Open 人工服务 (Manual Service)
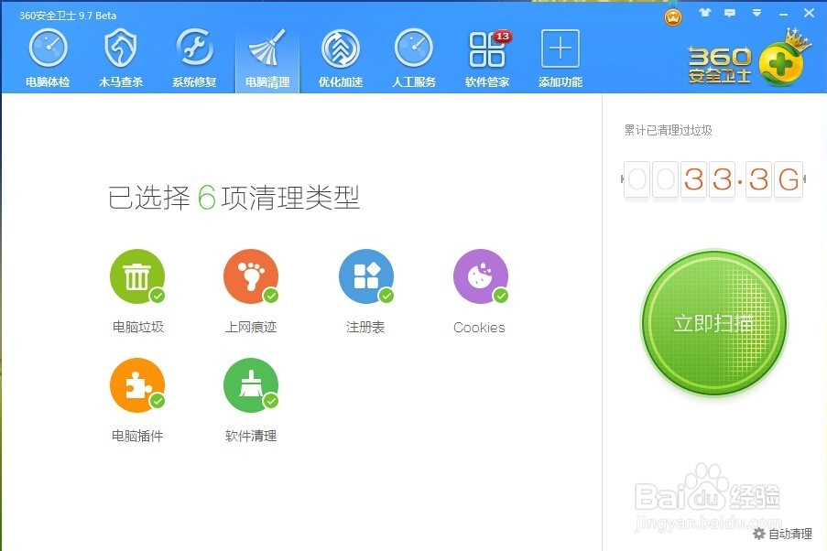 point(413,55)
